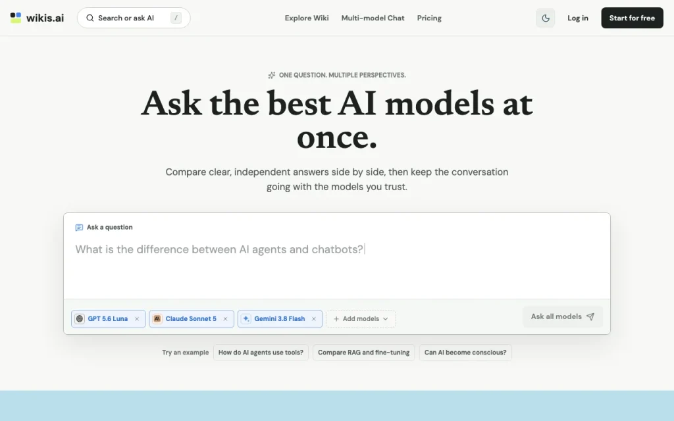Screen dimensions: 674x421
Task: Open the Multi-model Chat page
Action: pos(373,18)
